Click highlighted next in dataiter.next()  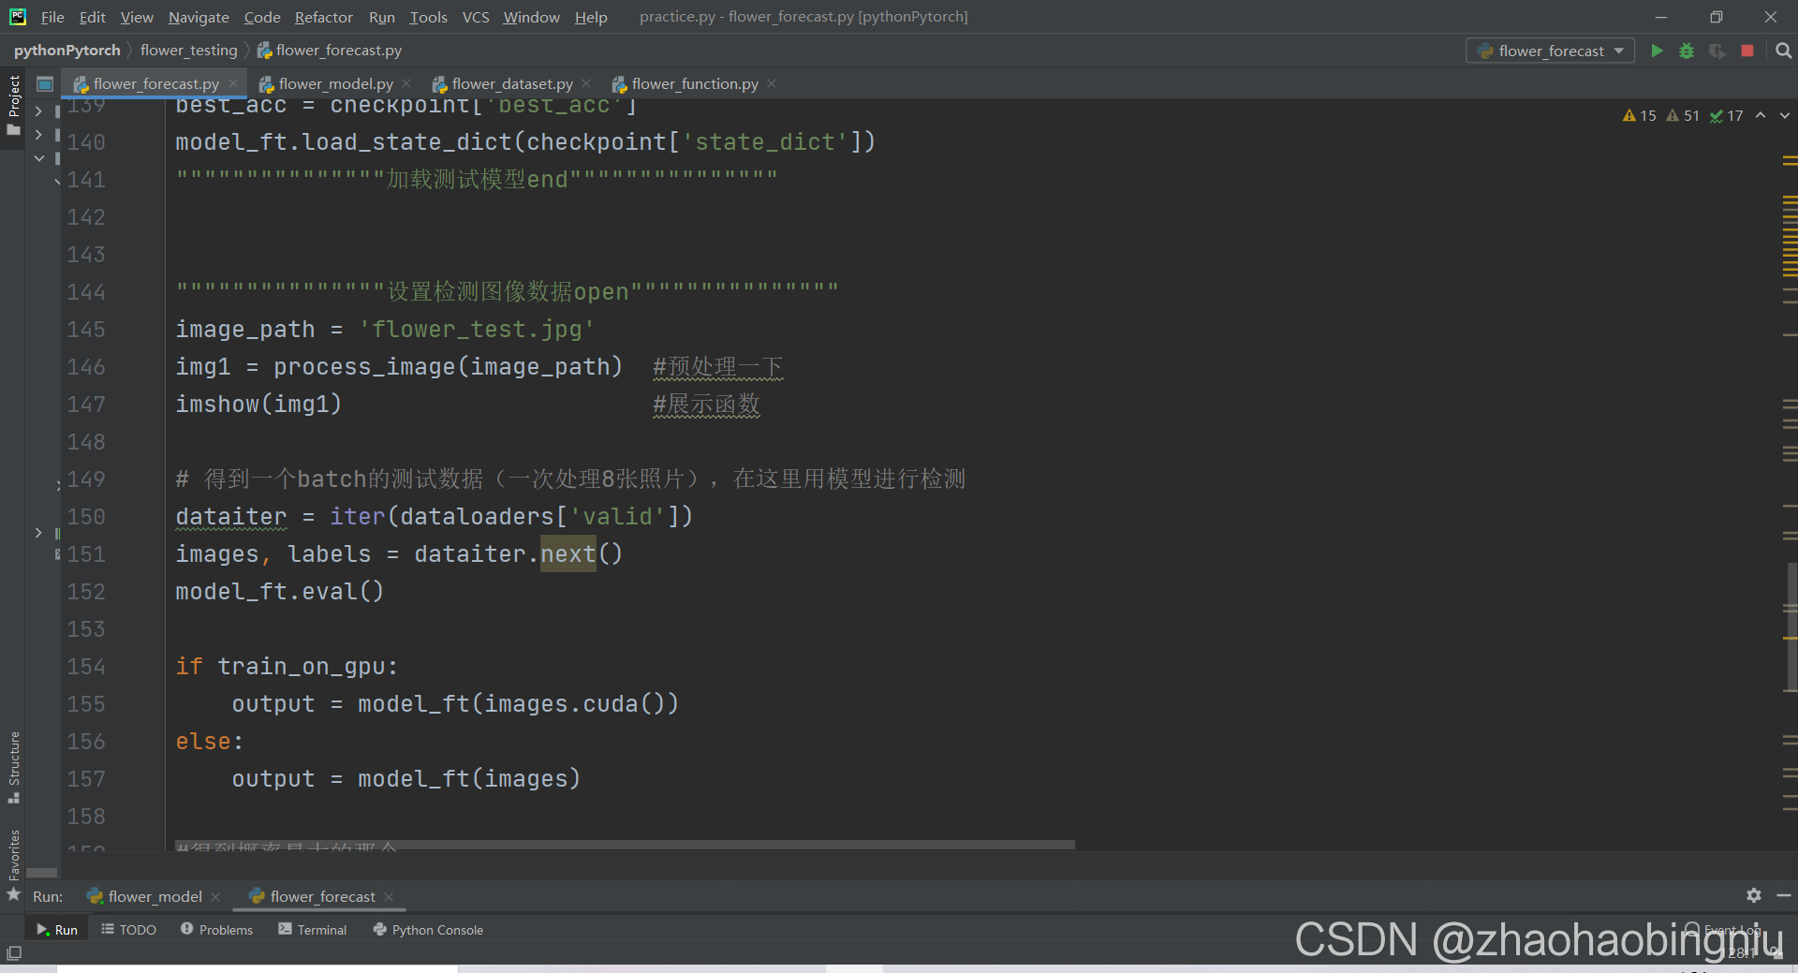567,554
